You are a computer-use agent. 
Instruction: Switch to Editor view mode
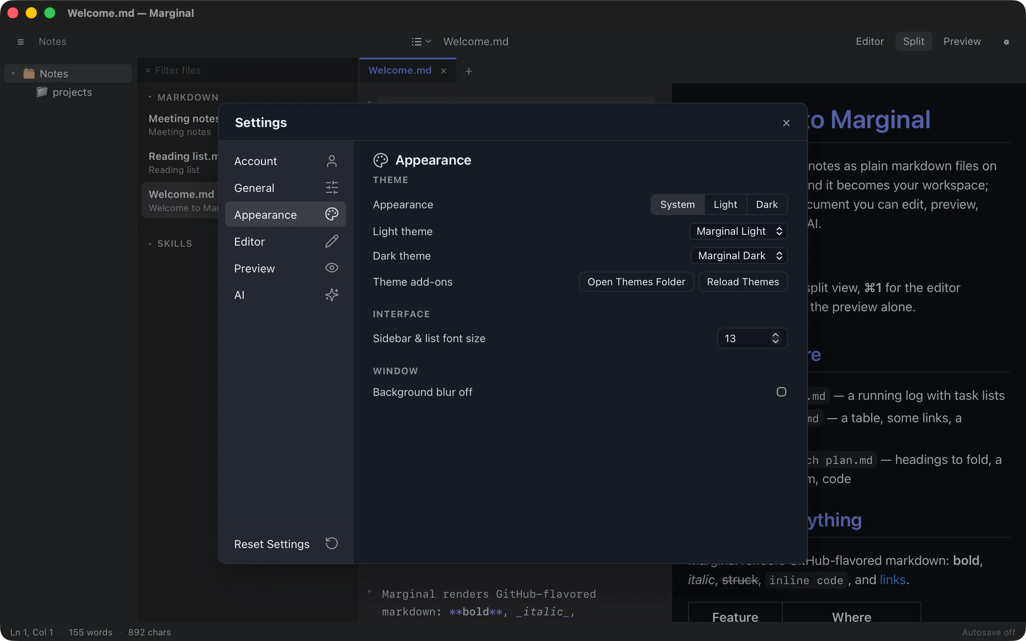[x=870, y=42]
